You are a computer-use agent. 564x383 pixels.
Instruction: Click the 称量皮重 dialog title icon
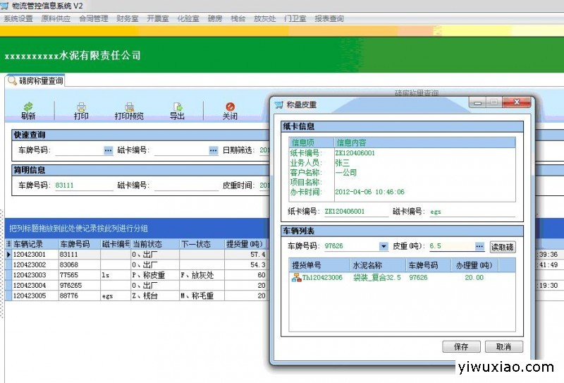[279, 105]
